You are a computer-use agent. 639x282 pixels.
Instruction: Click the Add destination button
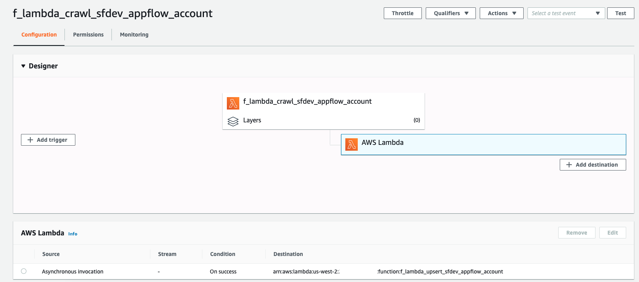pyautogui.click(x=593, y=165)
